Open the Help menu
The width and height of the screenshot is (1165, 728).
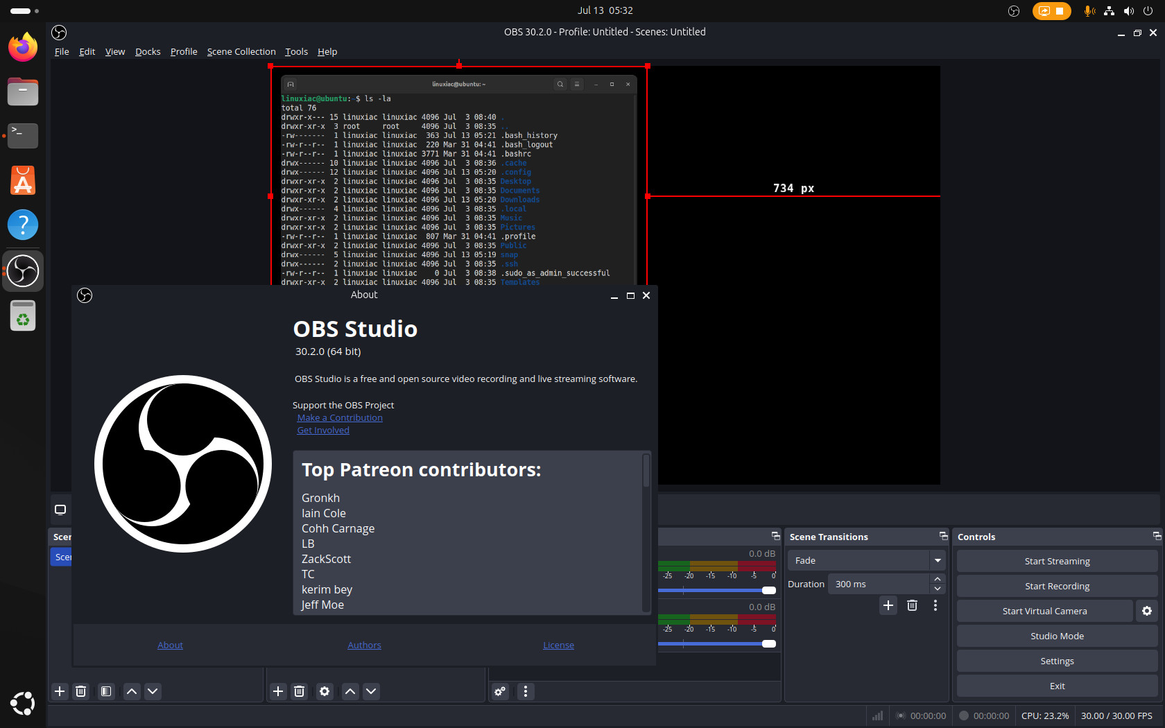pyautogui.click(x=327, y=51)
